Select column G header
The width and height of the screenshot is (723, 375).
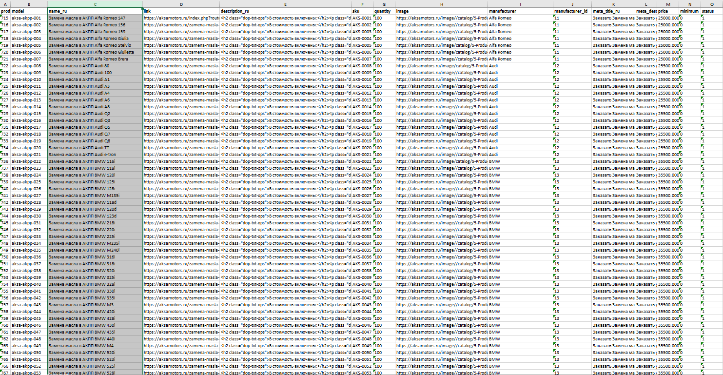tap(384, 4)
